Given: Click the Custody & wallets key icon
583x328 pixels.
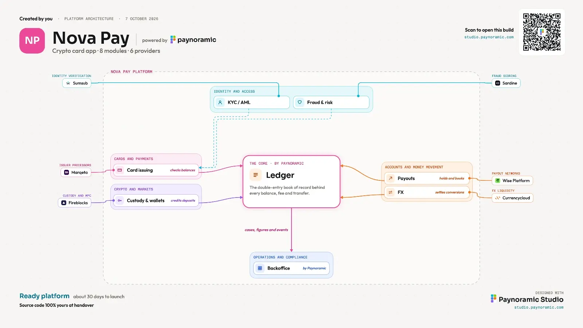Looking at the screenshot, I should [120, 200].
